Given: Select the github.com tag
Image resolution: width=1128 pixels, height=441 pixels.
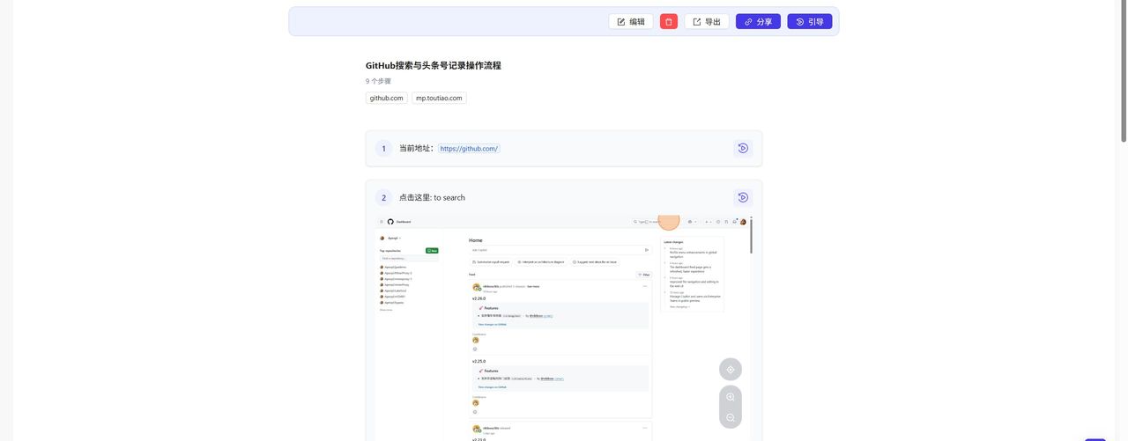Looking at the screenshot, I should (x=387, y=98).
